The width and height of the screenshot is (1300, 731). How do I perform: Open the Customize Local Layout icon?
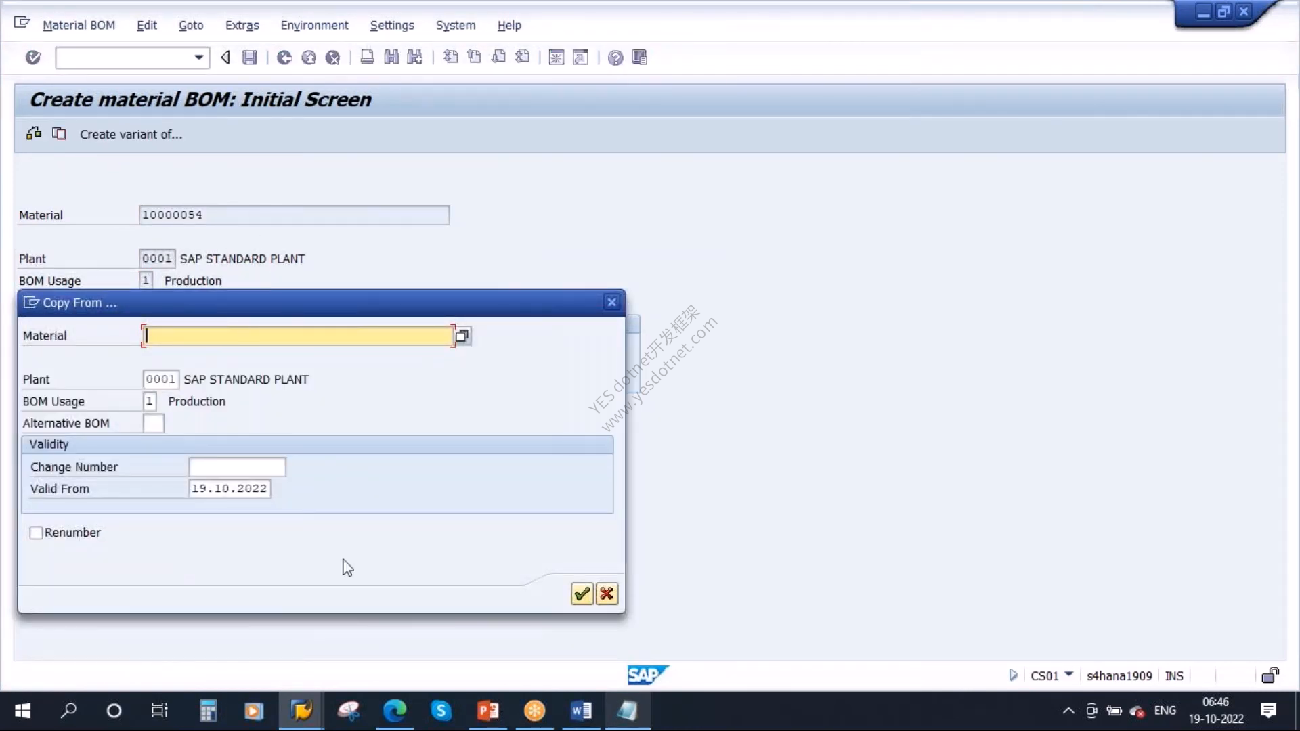[640, 58]
